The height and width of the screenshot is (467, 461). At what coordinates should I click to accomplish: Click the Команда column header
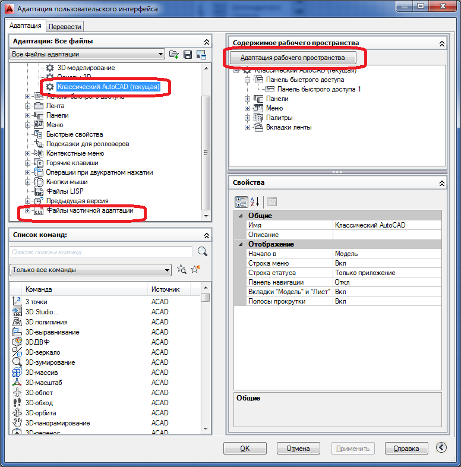pos(84,289)
